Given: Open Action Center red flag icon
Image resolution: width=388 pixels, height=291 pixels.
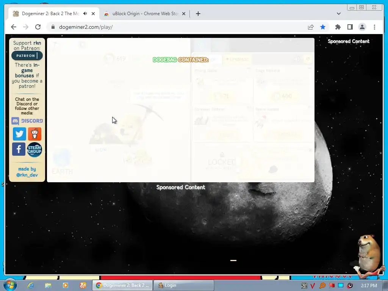Looking at the screenshot, I should tap(332, 285).
